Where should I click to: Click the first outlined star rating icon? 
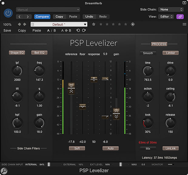point(94,24)
